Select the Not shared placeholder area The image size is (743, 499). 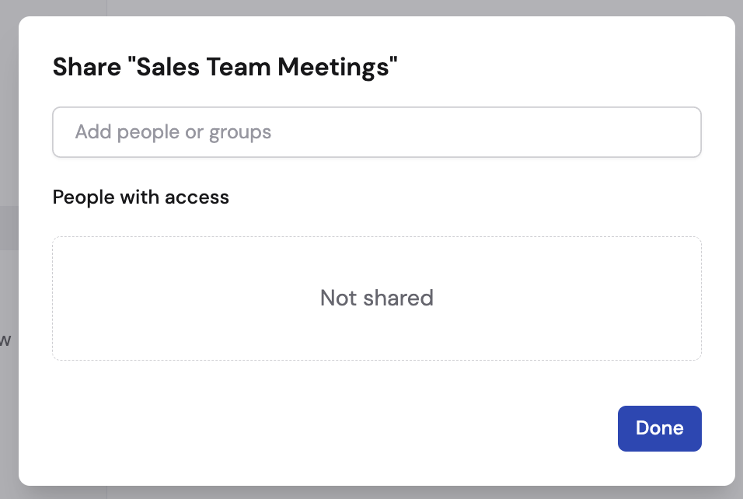pos(376,298)
